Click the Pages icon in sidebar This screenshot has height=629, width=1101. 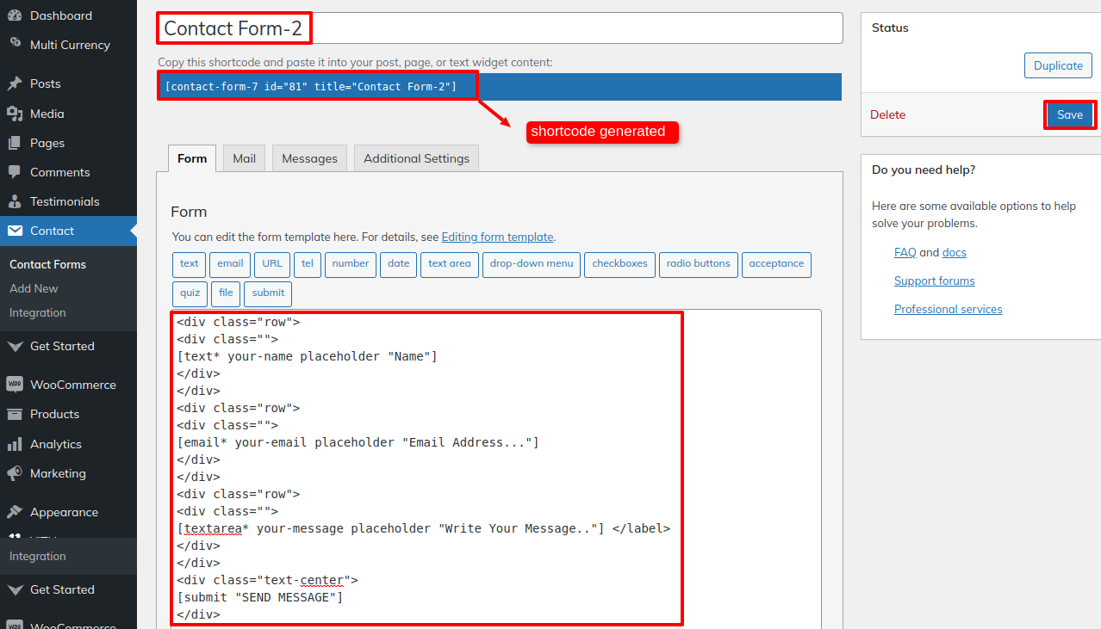(15, 143)
